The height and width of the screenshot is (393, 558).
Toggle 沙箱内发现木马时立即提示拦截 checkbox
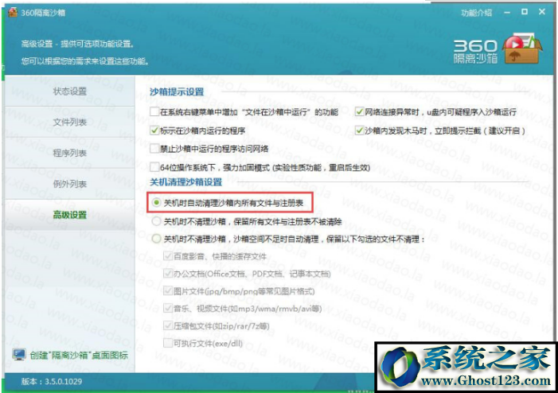(360, 130)
